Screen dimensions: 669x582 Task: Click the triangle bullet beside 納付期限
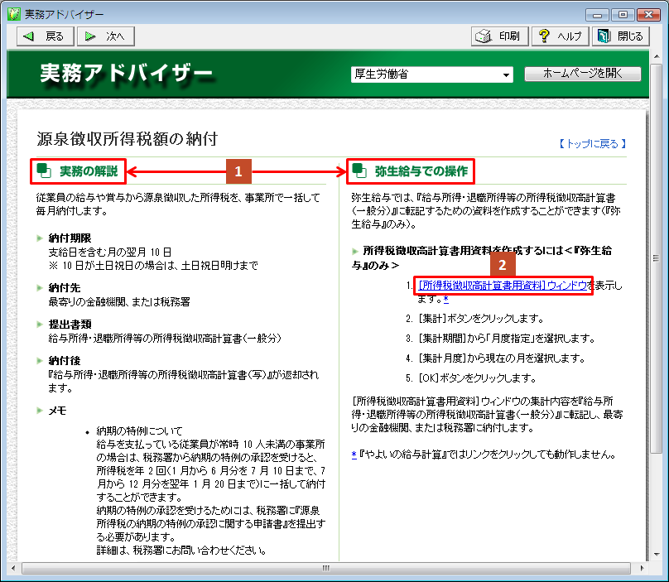click(40, 238)
